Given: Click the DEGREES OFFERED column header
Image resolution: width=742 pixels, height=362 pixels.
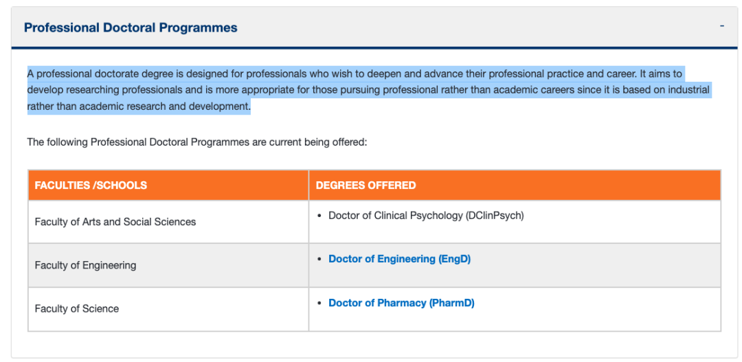Looking at the screenshot, I should [515, 185].
